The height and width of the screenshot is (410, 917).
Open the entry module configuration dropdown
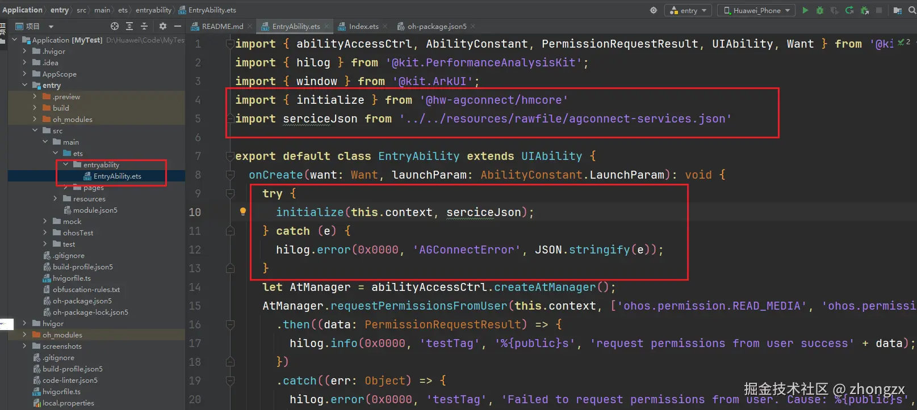pos(689,10)
